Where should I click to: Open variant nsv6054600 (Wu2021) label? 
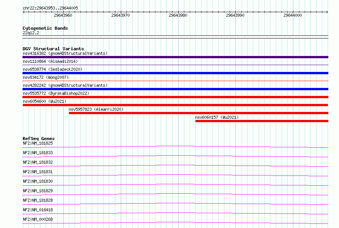tap(45, 101)
